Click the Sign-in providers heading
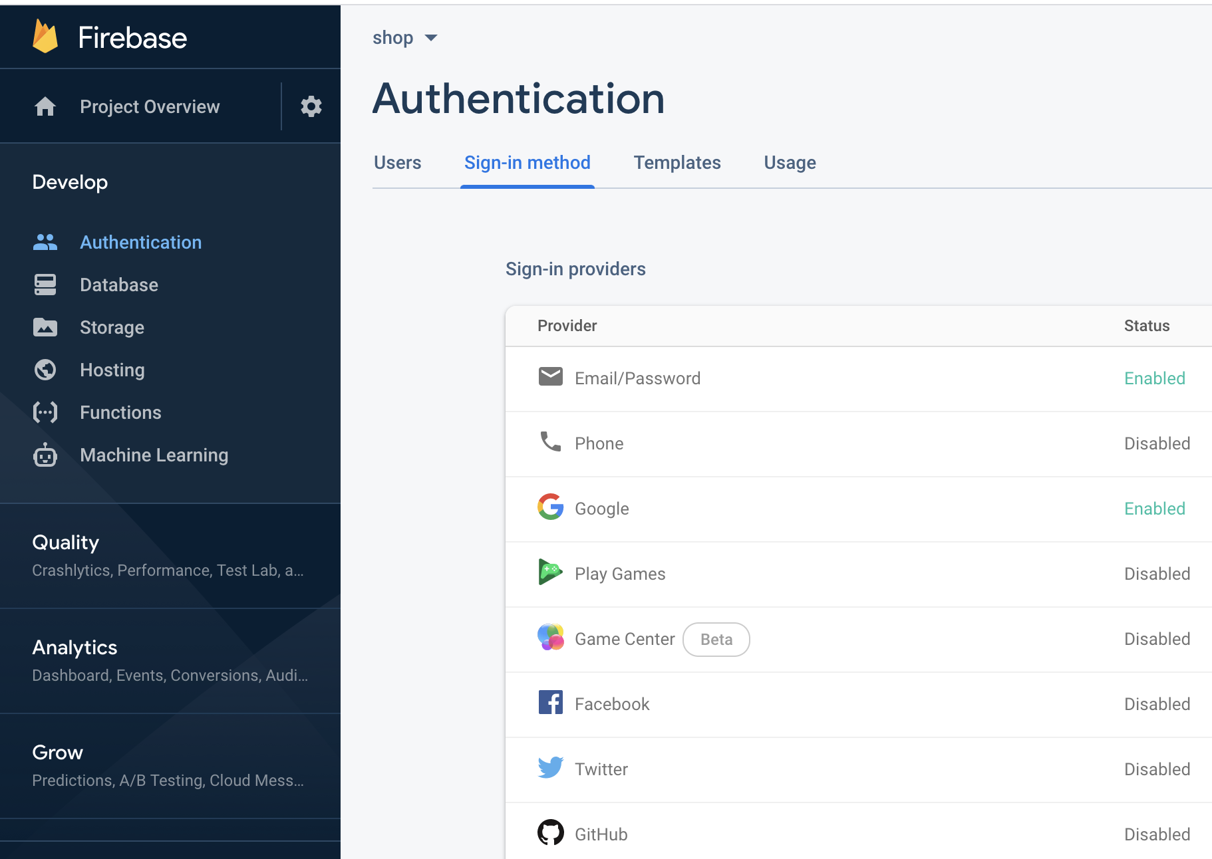 point(575,269)
